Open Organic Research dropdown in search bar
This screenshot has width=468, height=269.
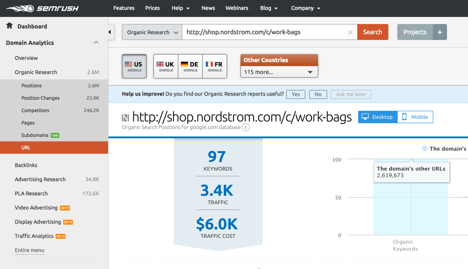click(x=152, y=32)
